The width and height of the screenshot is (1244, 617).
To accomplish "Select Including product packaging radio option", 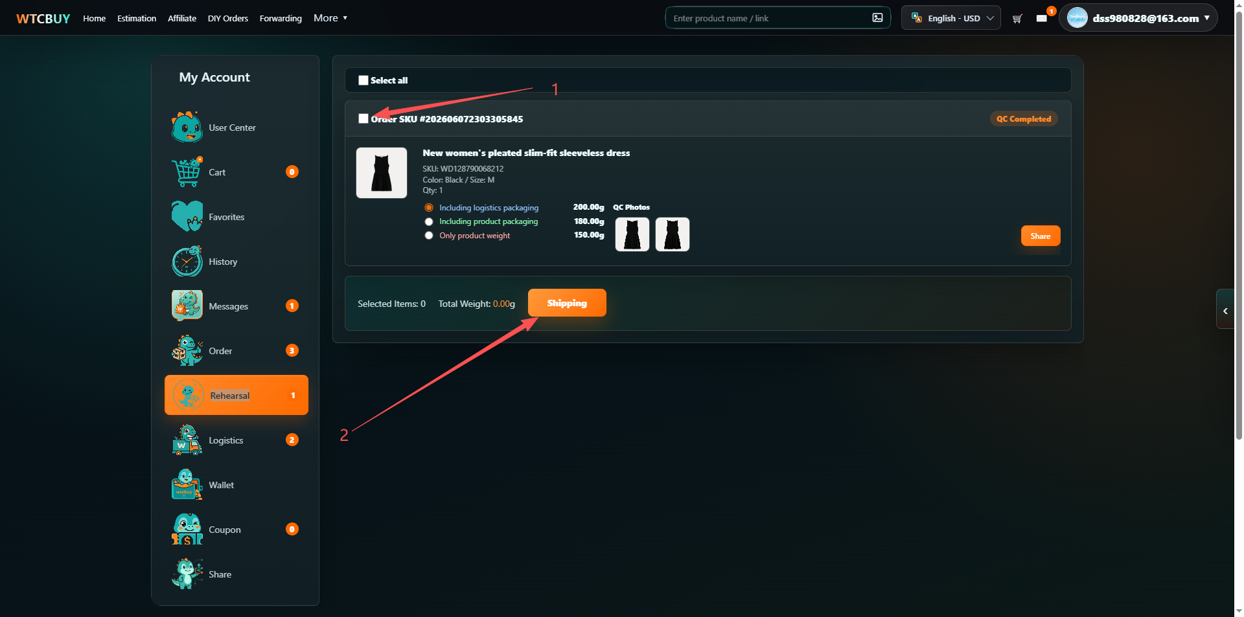I will coord(429,221).
